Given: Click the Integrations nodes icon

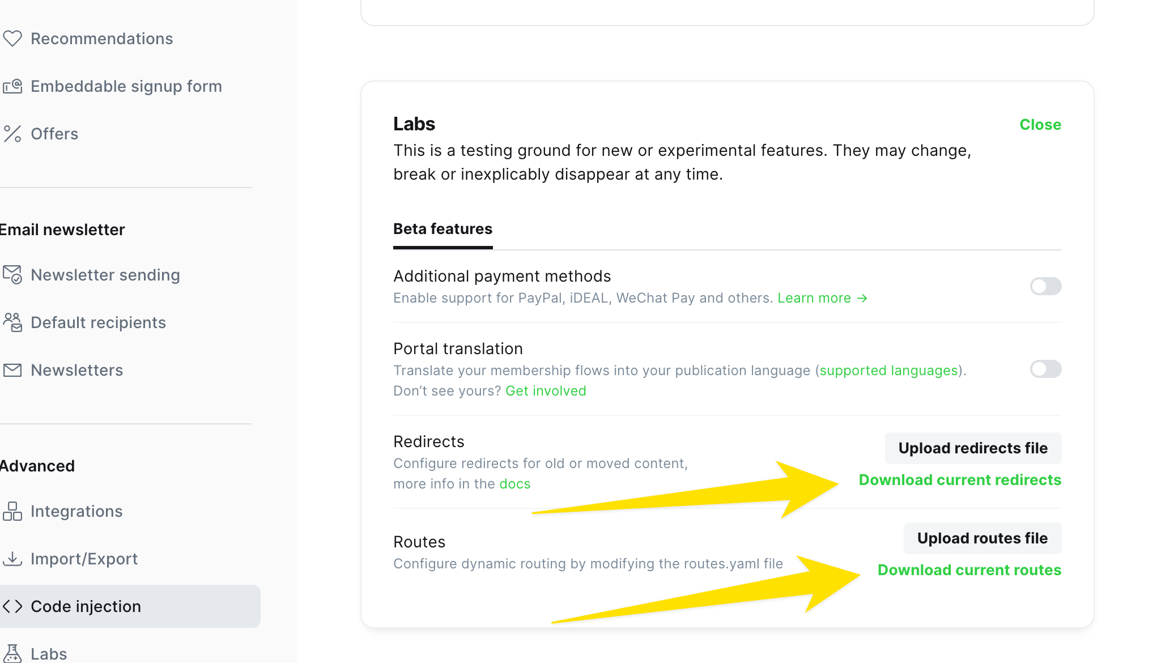Looking at the screenshot, I should [12, 511].
